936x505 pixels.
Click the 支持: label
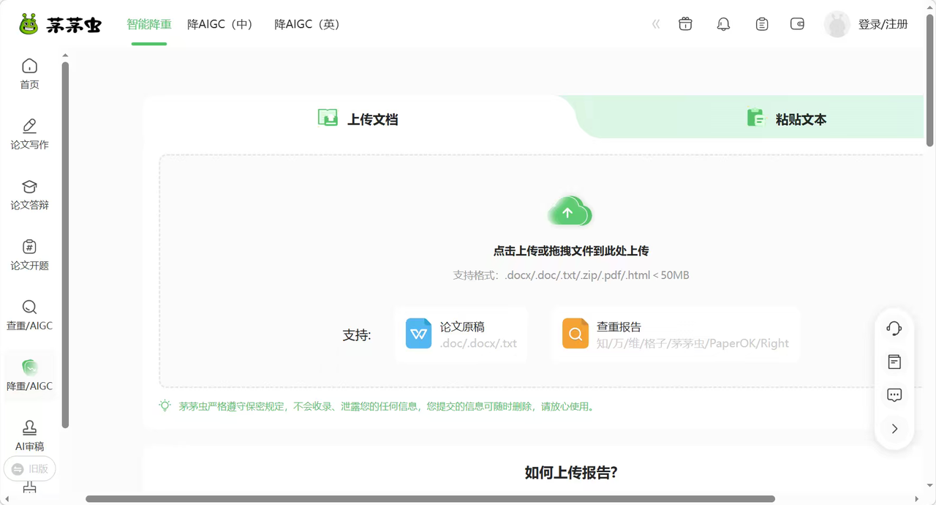[357, 335]
